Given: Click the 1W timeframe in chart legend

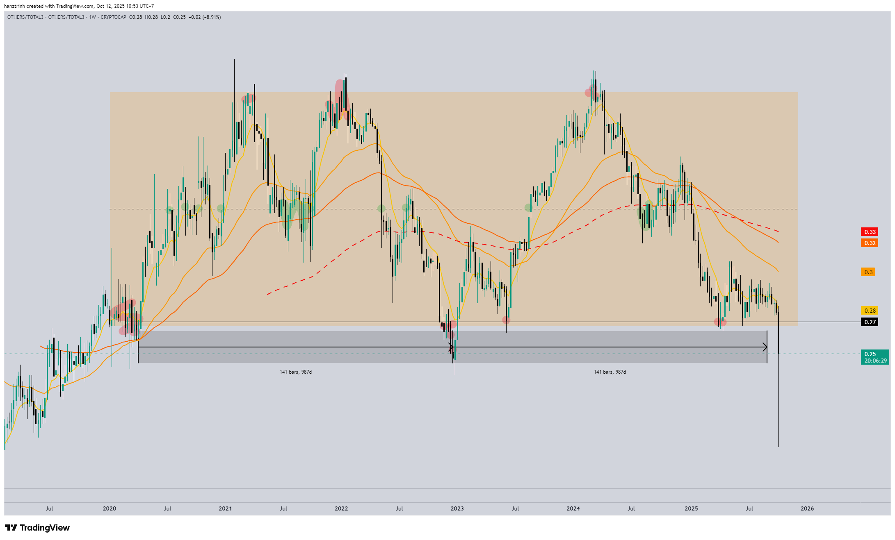Looking at the screenshot, I should coord(92,17).
